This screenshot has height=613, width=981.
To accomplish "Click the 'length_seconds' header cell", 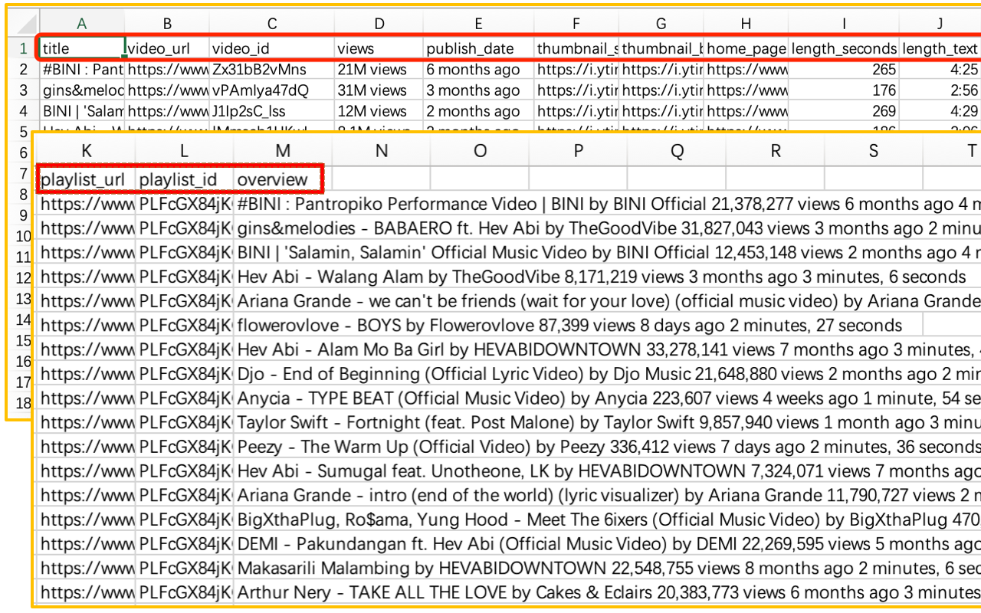I will (844, 49).
